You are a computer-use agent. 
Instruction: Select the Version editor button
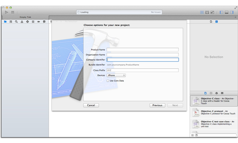coord(212,12)
